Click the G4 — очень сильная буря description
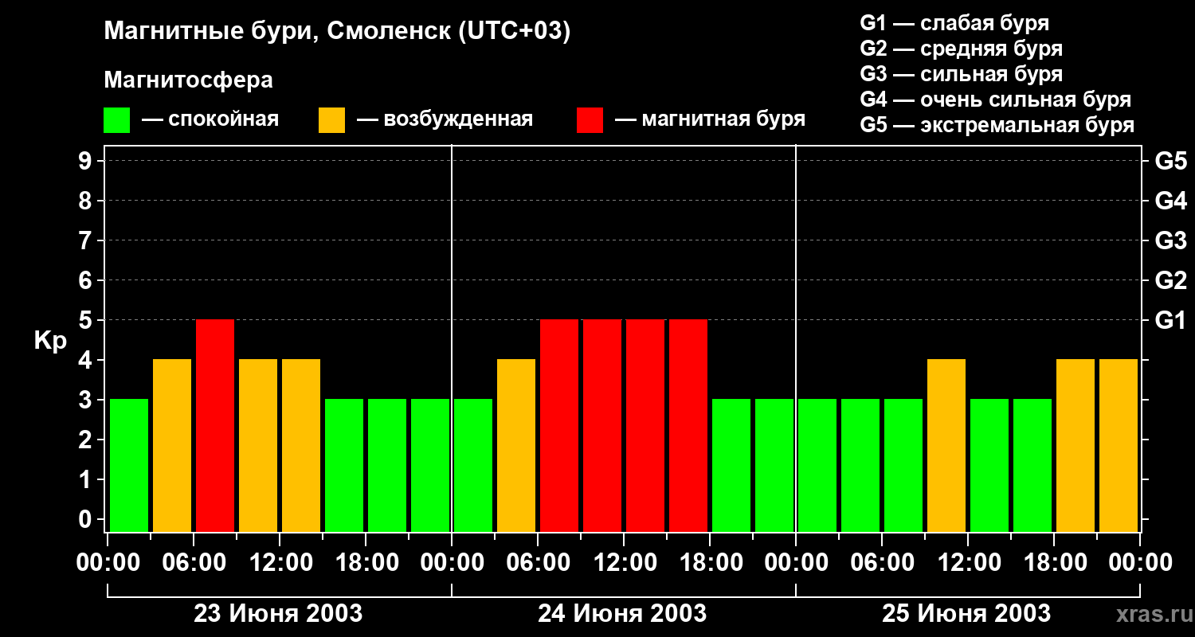The image size is (1195, 637). point(996,100)
